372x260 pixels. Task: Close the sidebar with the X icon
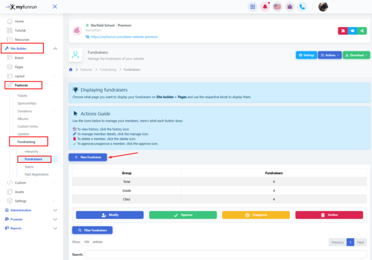click(55, 7)
